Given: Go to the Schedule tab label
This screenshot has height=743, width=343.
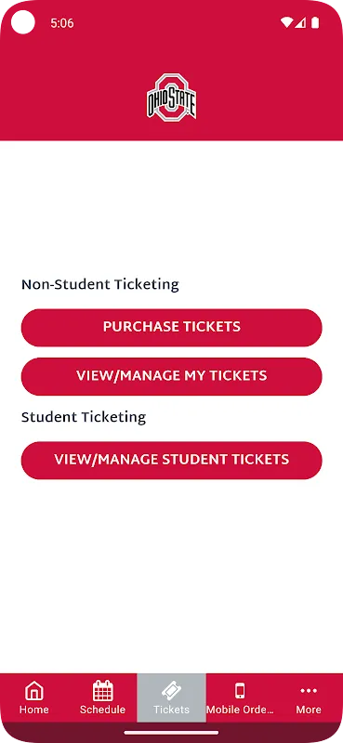Looking at the screenshot, I should click(102, 710).
